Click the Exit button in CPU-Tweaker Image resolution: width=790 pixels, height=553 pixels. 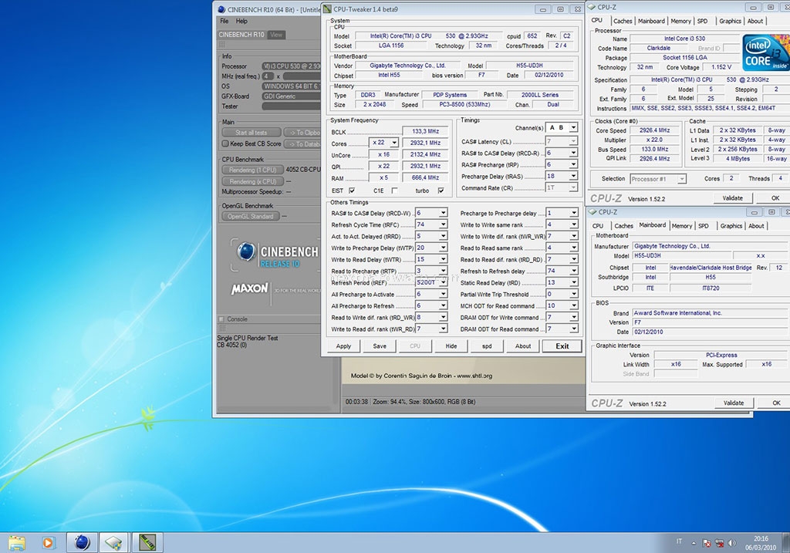coord(562,346)
